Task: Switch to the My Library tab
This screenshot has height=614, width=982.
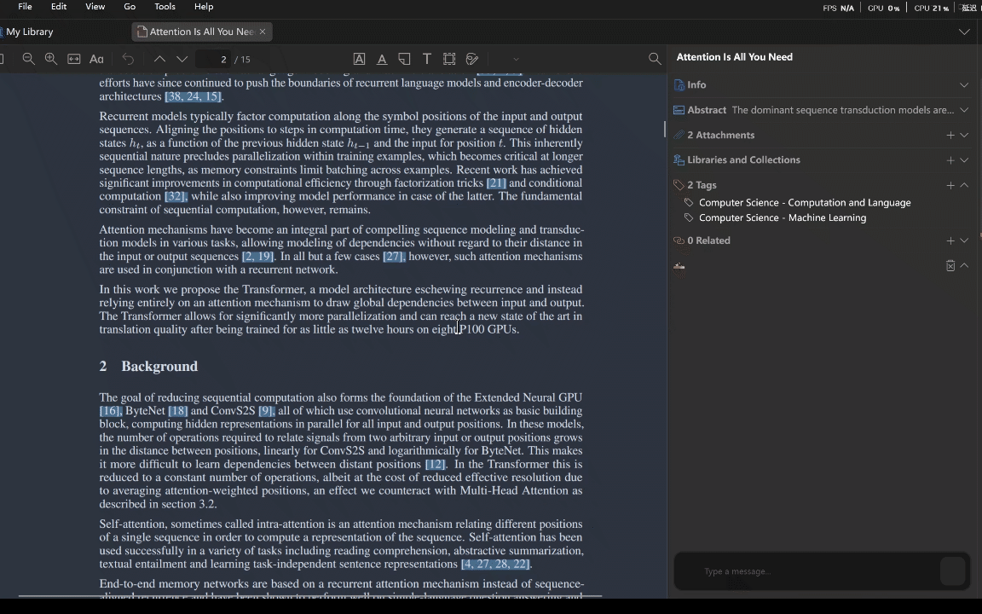Action: point(30,32)
